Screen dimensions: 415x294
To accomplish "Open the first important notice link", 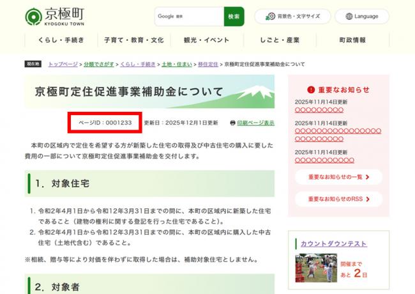I will click(x=319, y=110).
